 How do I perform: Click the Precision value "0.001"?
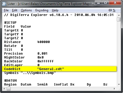pyautogui.click(x=42, y=54)
